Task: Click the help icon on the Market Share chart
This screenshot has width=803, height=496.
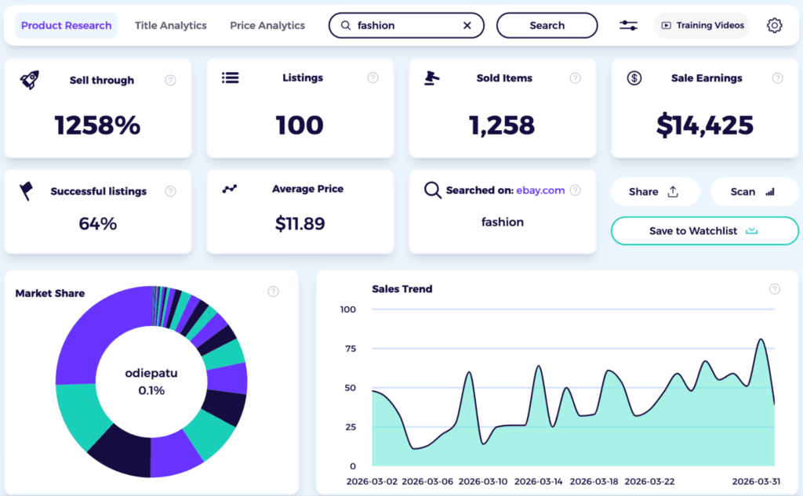Action: pyautogui.click(x=273, y=291)
